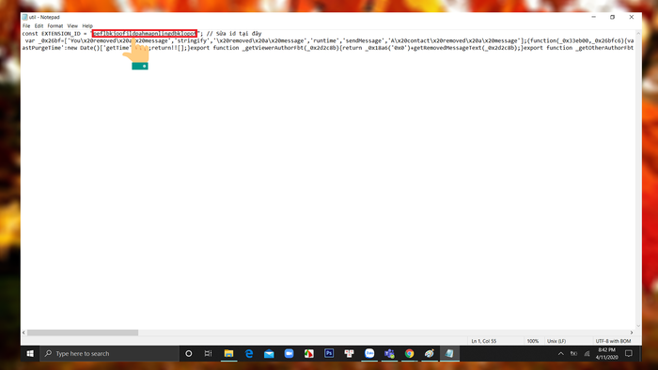Click the scroll-down arrow of the vertical scrollbar
This screenshot has width=658, height=370.
coord(638,326)
